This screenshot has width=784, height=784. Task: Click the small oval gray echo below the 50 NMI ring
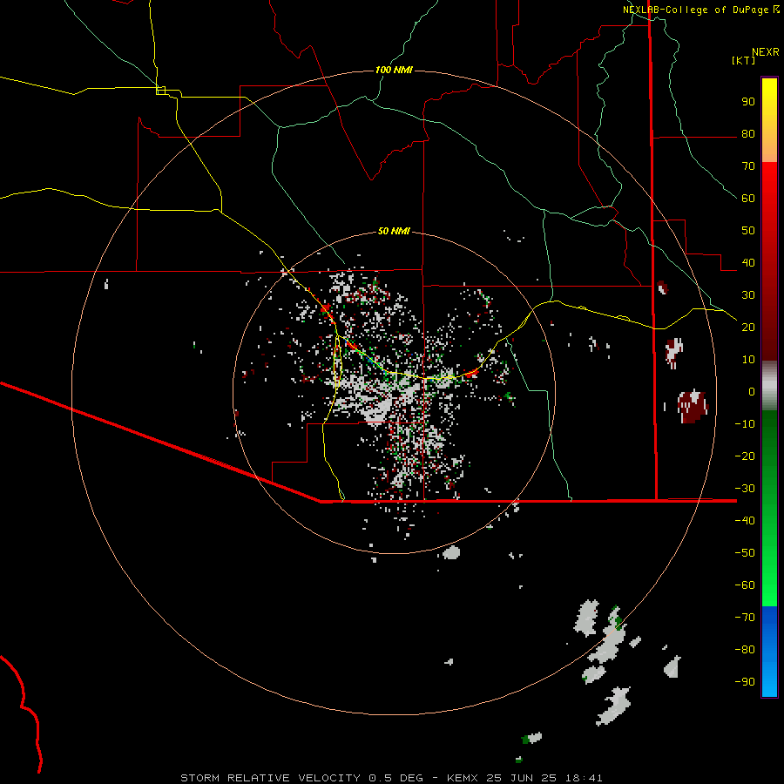pyautogui.click(x=451, y=552)
